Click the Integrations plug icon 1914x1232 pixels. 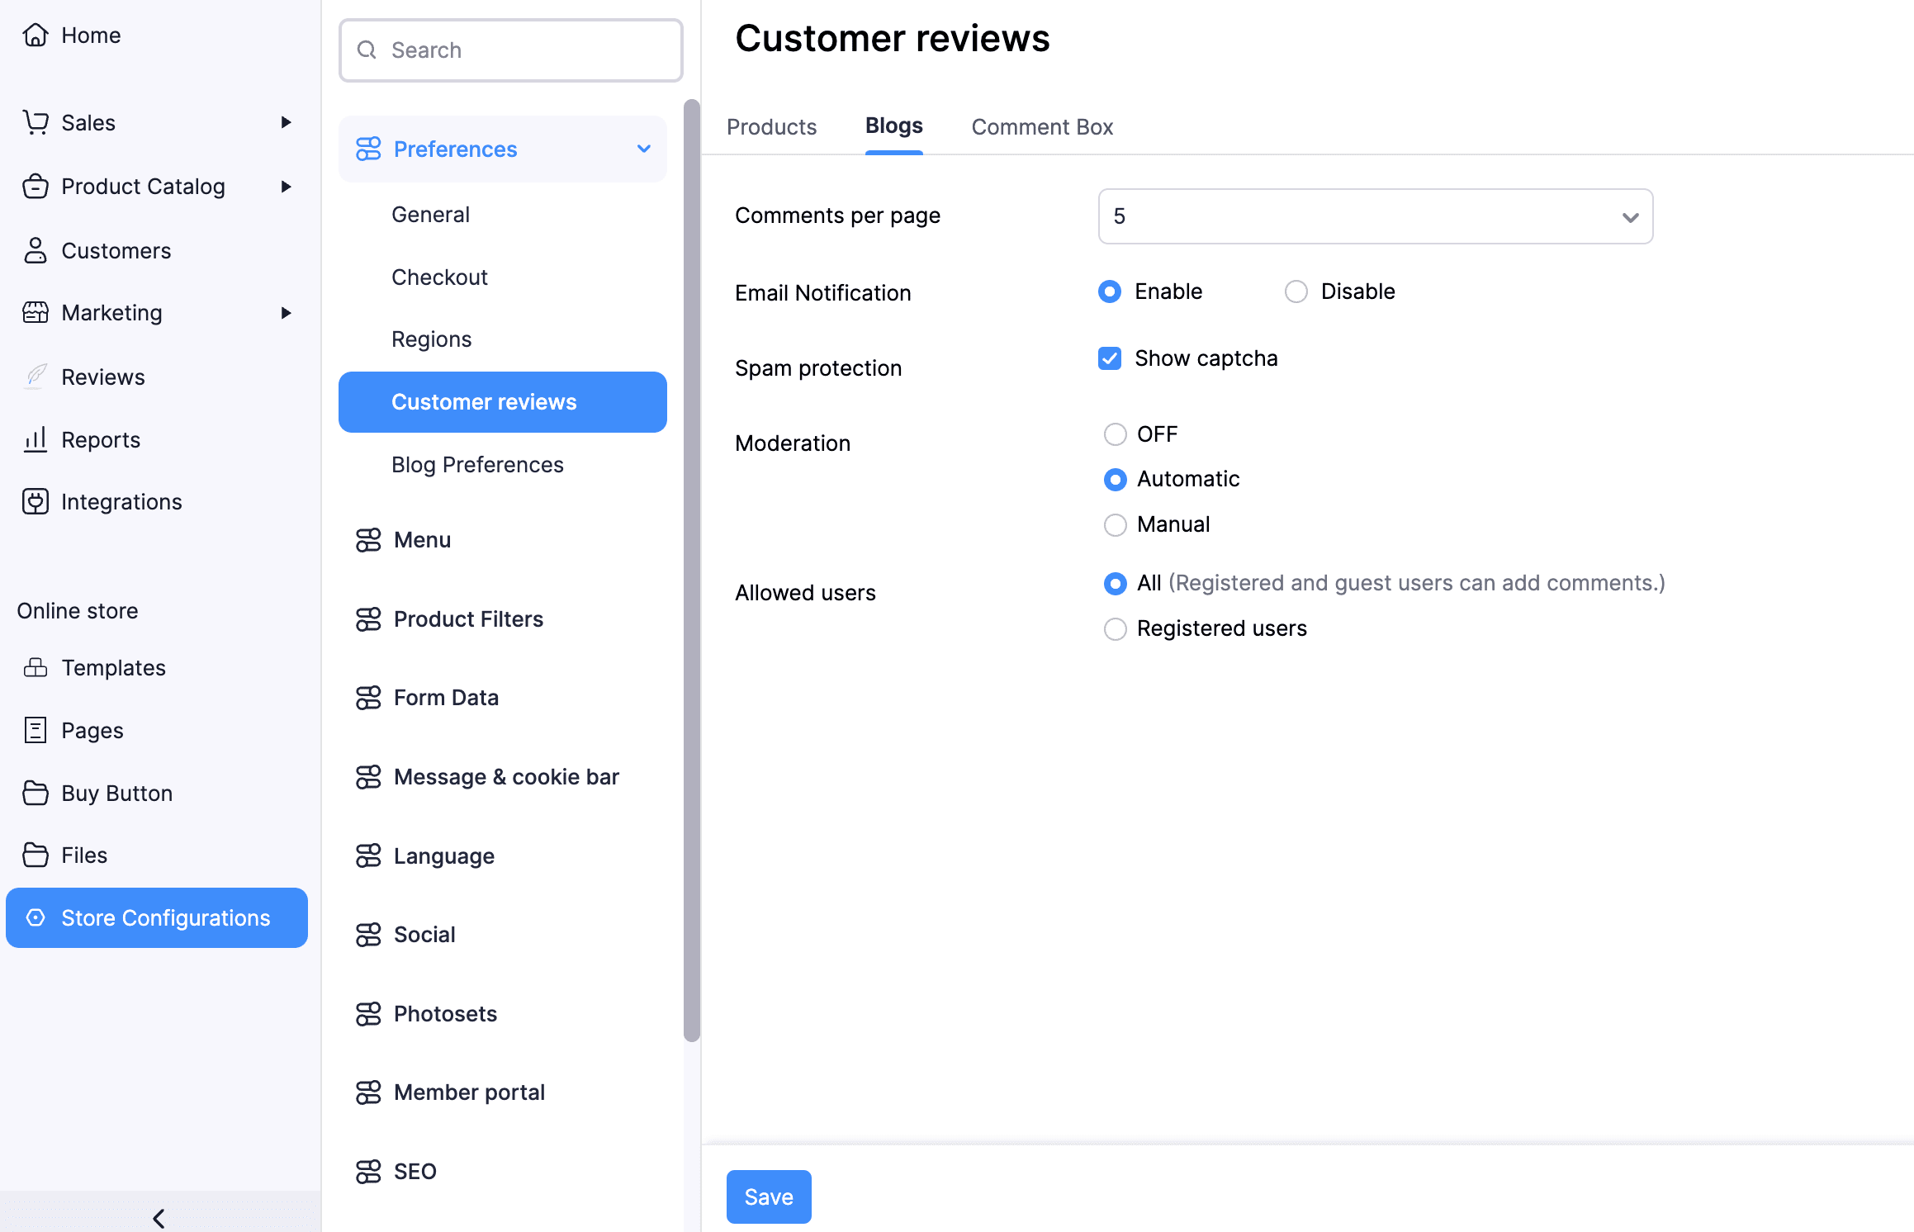point(35,501)
